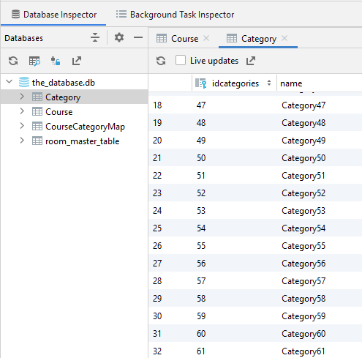Click the idcategories cell with value 53
The height and width of the screenshot is (358, 362).
pyautogui.click(x=201, y=211)
